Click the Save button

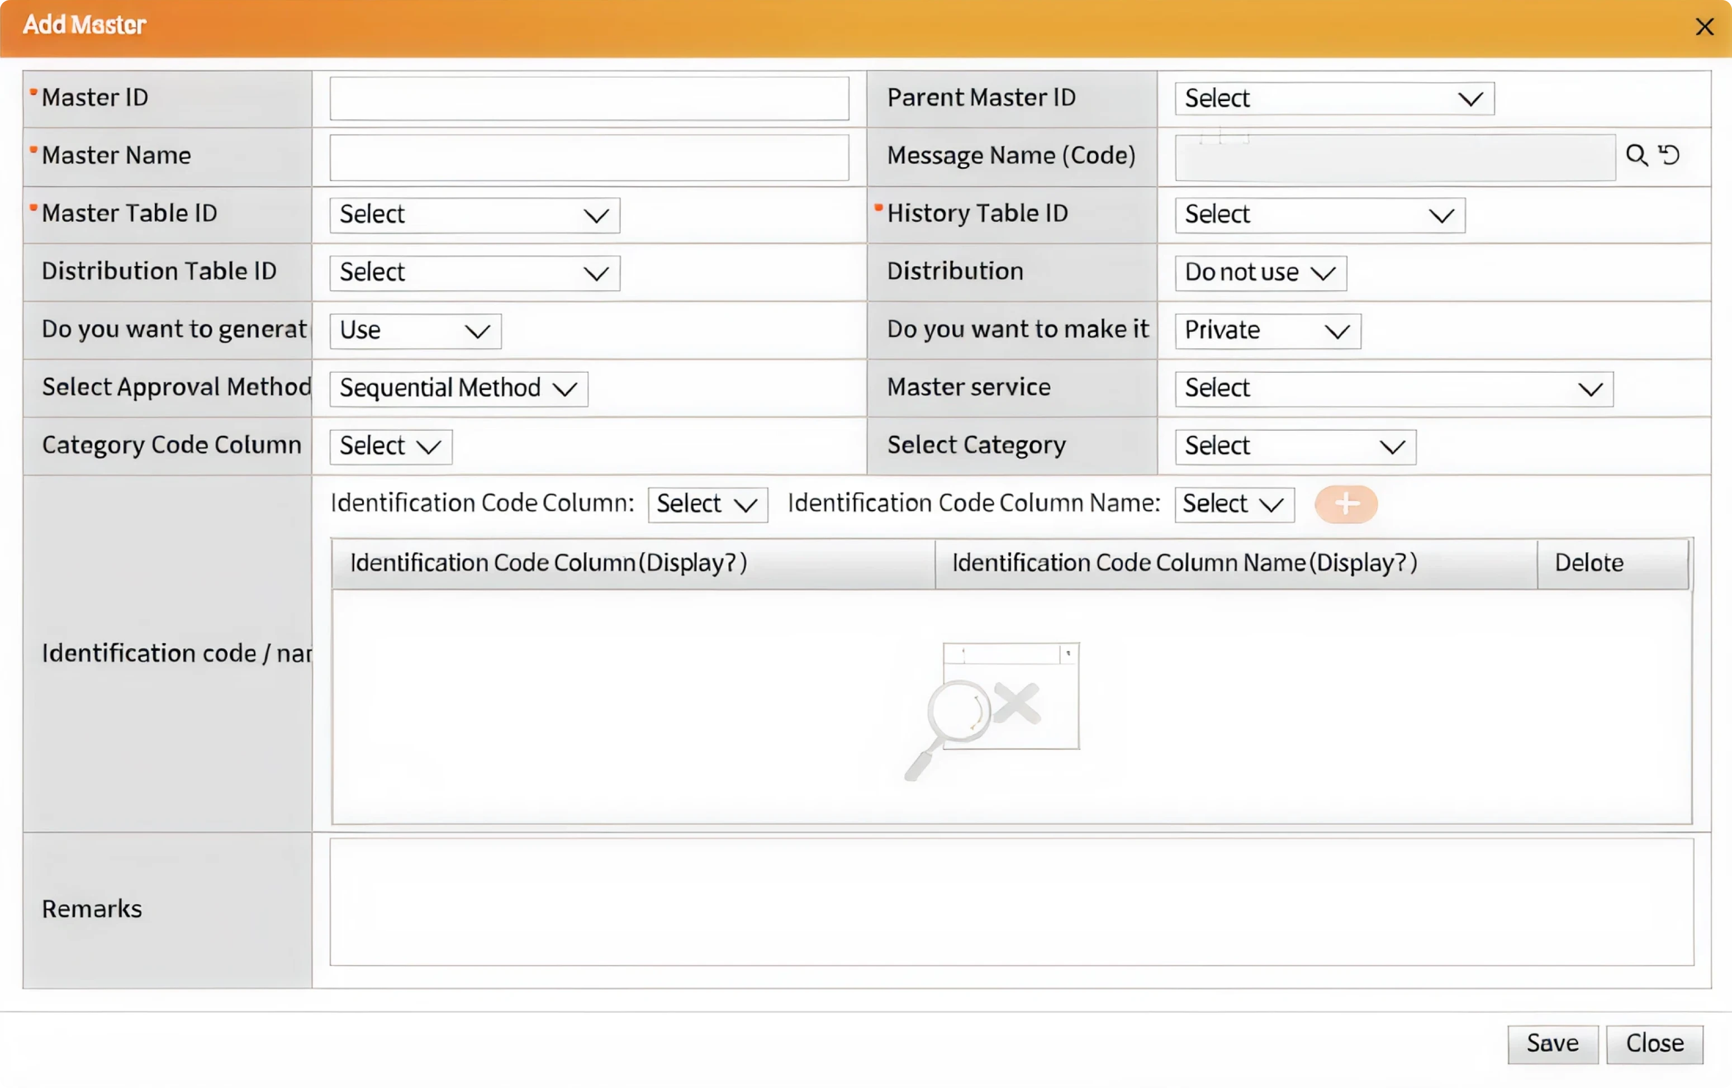tap(1551, 1043)
